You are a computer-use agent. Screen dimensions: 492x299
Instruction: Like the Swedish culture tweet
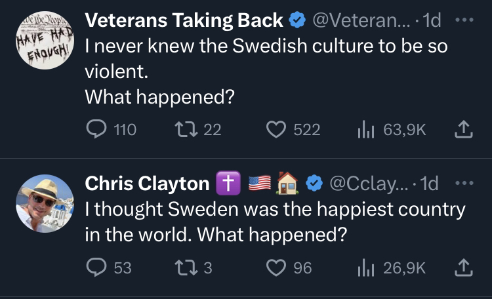click(x=276, y=130)
